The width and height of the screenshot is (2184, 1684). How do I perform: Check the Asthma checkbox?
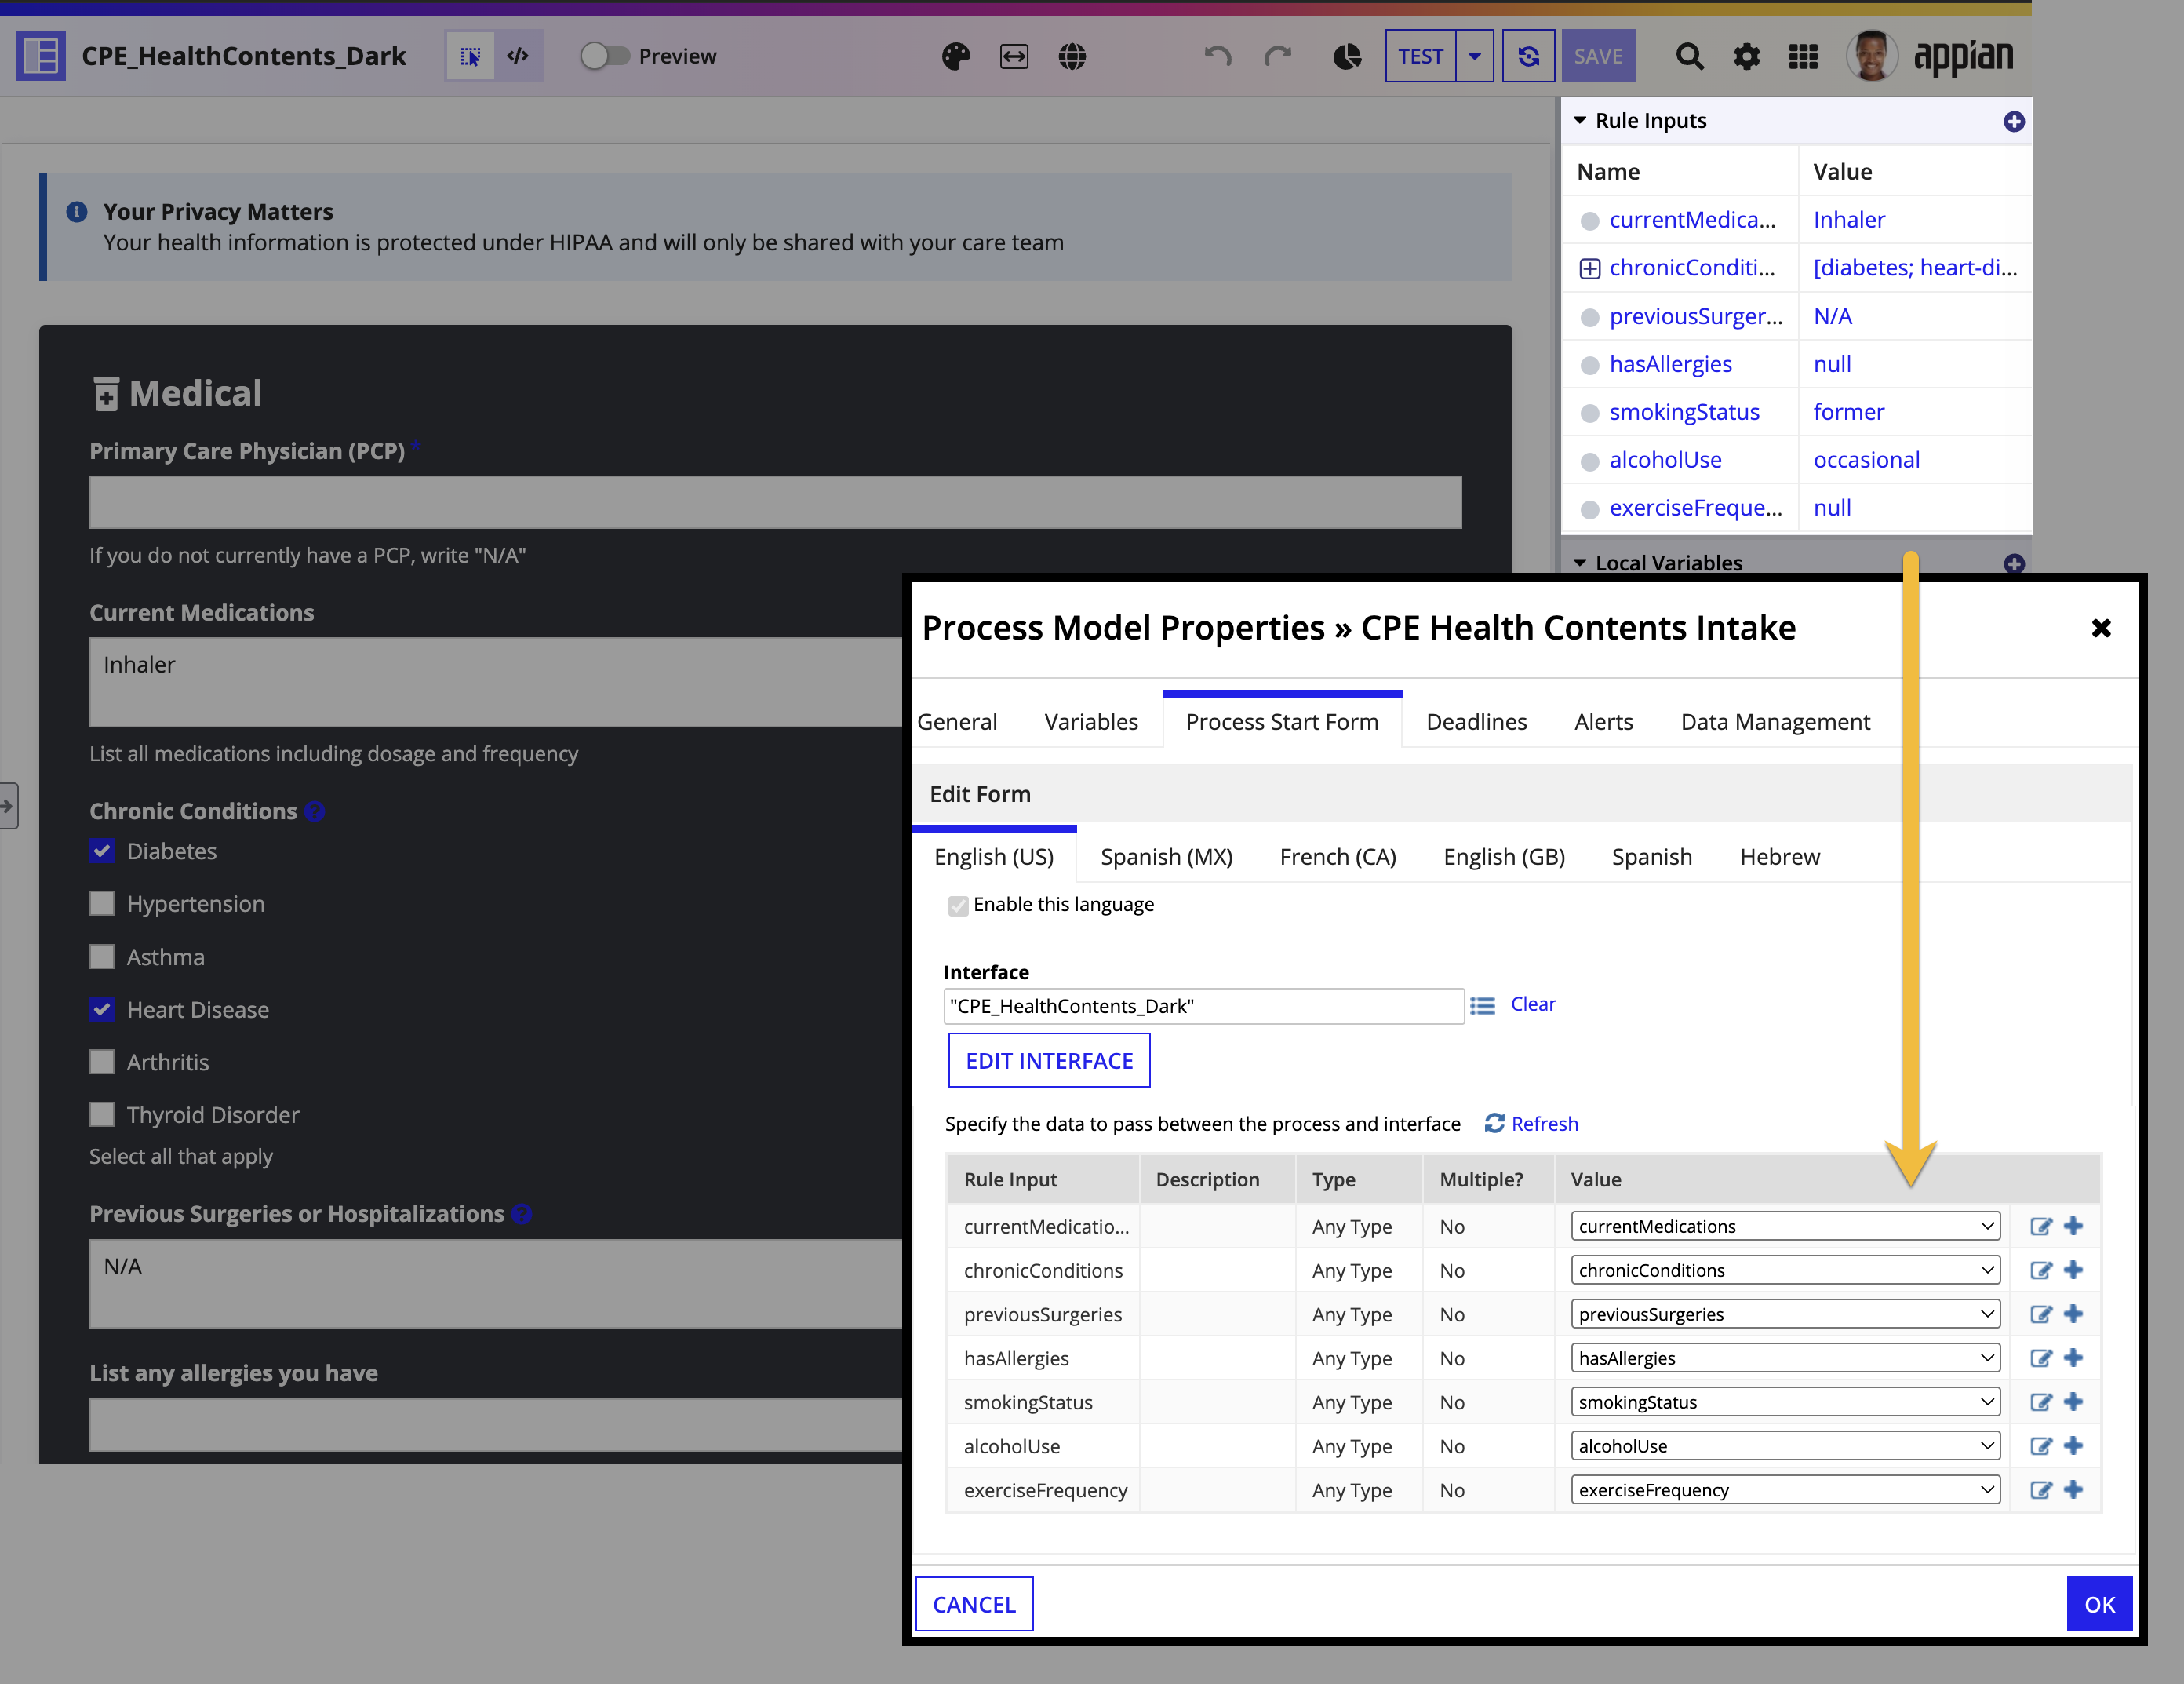point(102,957)
